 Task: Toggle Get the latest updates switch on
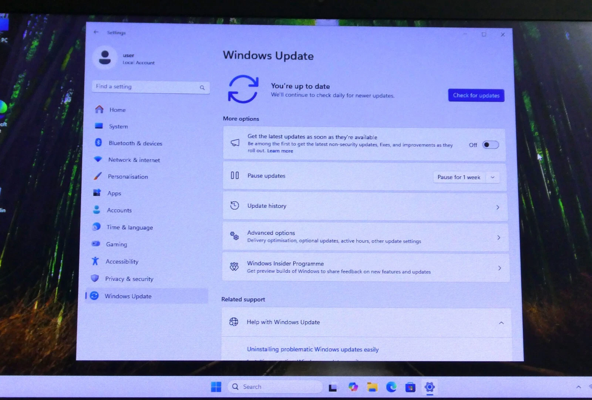pos(491,145)
